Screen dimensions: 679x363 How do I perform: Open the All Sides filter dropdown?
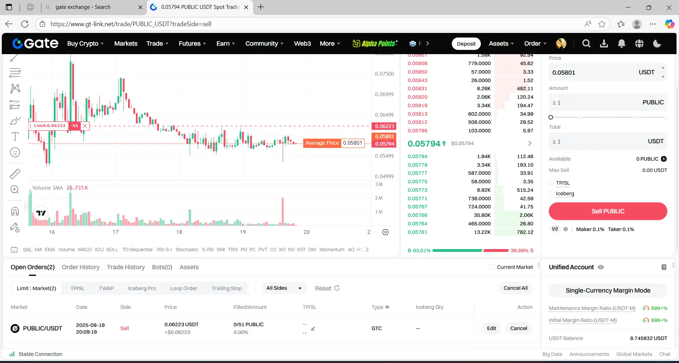tap(284, 288)
